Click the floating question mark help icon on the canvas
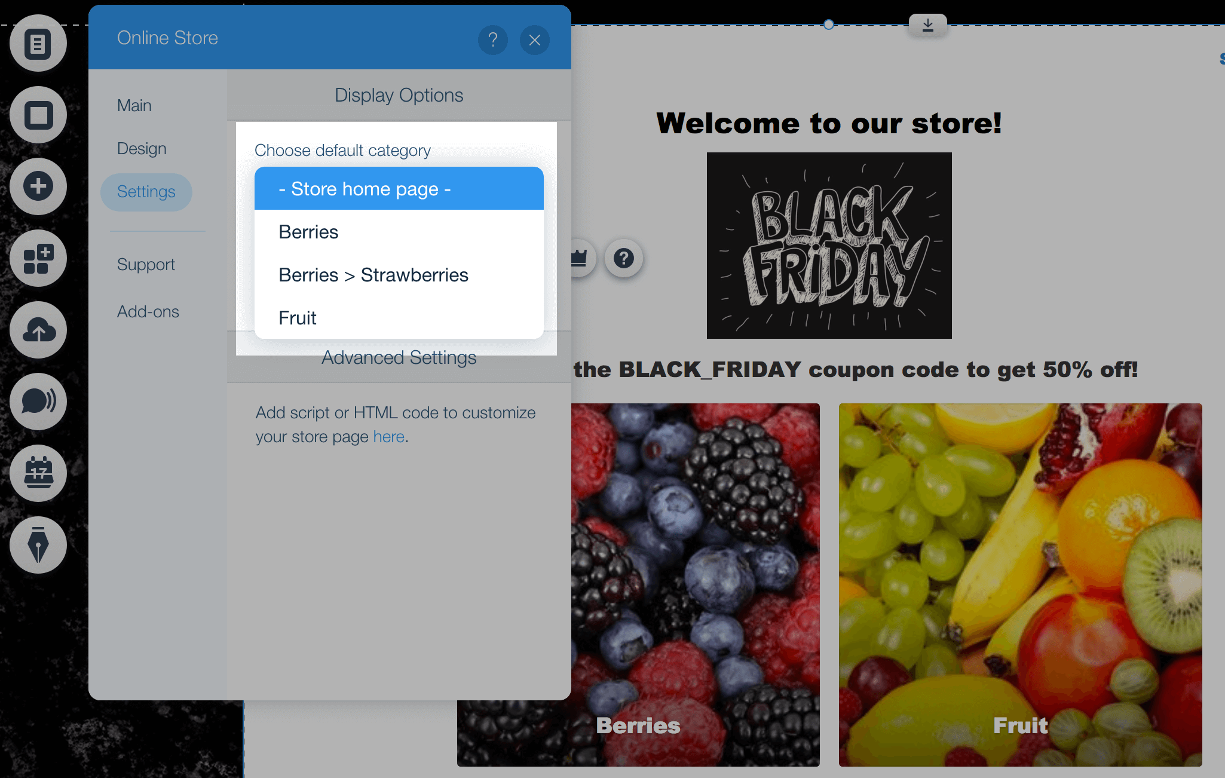Viewport: 1225px width, 778px height. [x=624, y=258]
